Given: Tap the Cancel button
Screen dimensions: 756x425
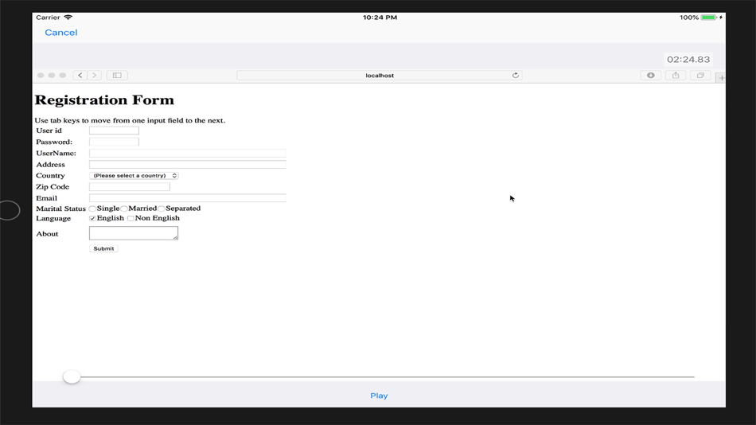Looking at the screenshot, I should (x=60, y=33).
